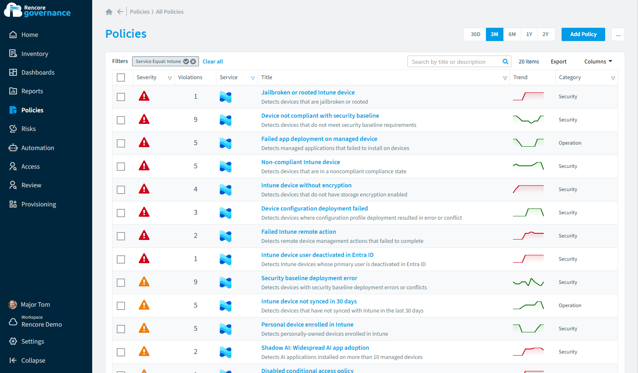Screen dimensions: 638x373
Task: Open Severity column filter
Action: [x=169, y=78]
